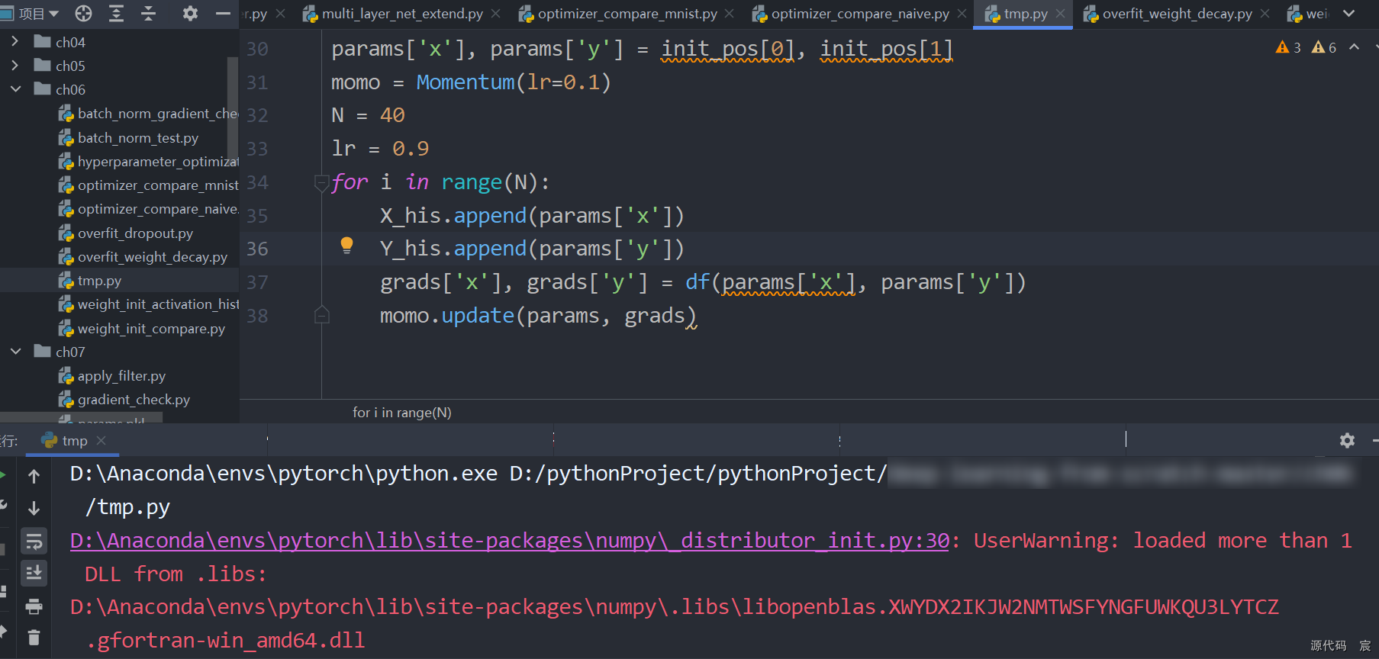Hide the project tool window
Viewport: 1379px width, 659px height.
coord(223,13)
